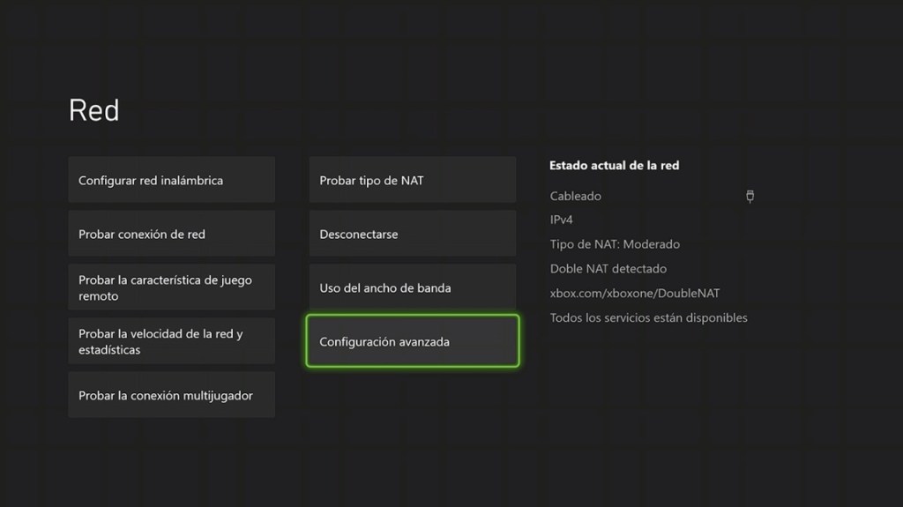Click Todos los servicios están disponibles
Viewport: 903px width, 507px height.
648,317
